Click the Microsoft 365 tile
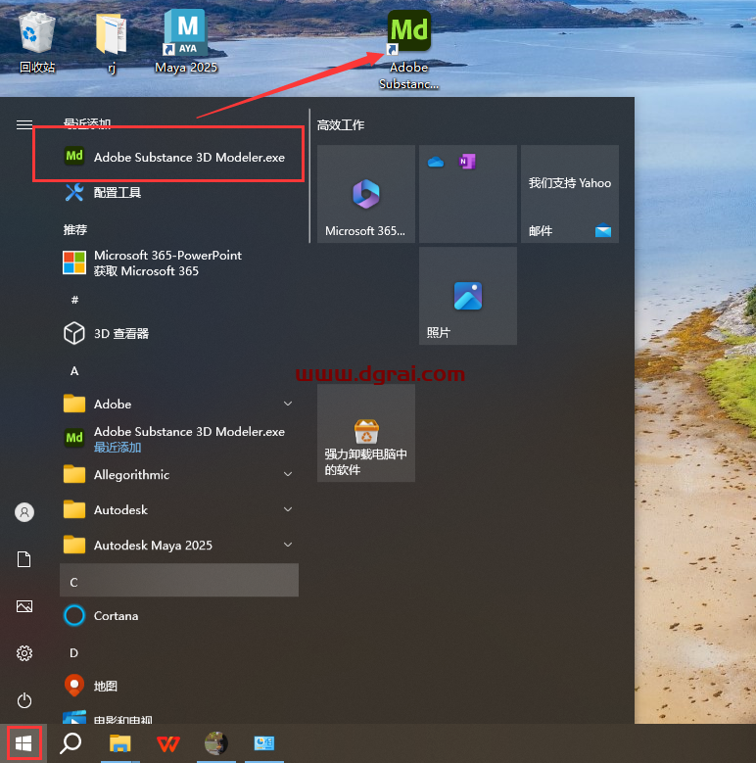The width and height of the screenshot is (756, 763). click(366, 194)
